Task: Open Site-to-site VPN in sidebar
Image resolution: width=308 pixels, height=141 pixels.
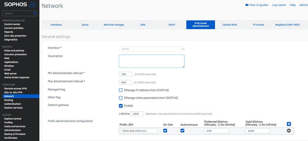Action: (13, 92)
